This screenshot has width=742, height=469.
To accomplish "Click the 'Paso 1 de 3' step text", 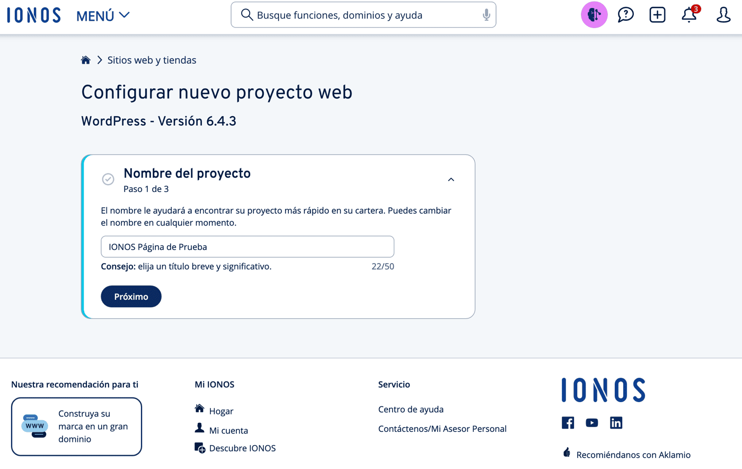I will coord(146,189).
